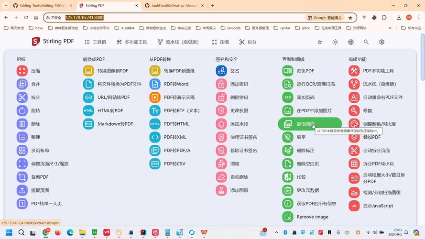Open a new browser tab

213,5
